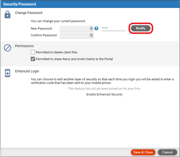Click the Enable Enhanced Security link
Screen dimensions: 180x157
104,94
